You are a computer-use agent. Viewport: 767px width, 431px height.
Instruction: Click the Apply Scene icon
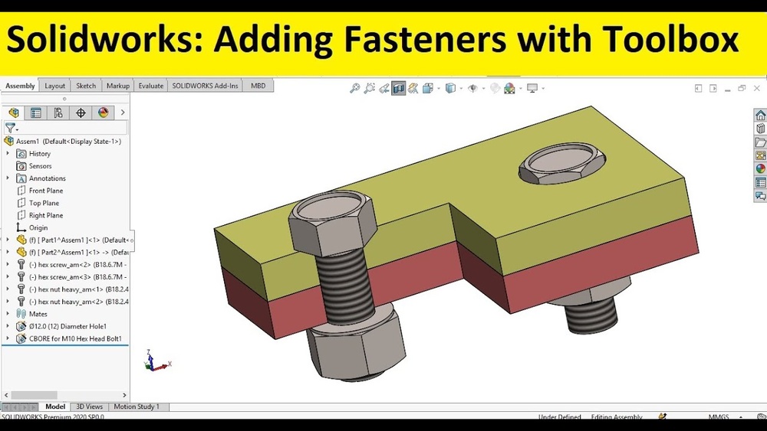(x=510, y=88)
